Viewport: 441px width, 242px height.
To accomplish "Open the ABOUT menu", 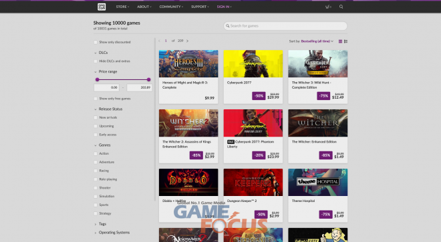I will (144, 7).
